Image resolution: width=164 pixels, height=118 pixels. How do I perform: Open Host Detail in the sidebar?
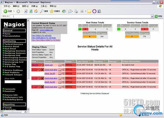(x=10, y=49)
